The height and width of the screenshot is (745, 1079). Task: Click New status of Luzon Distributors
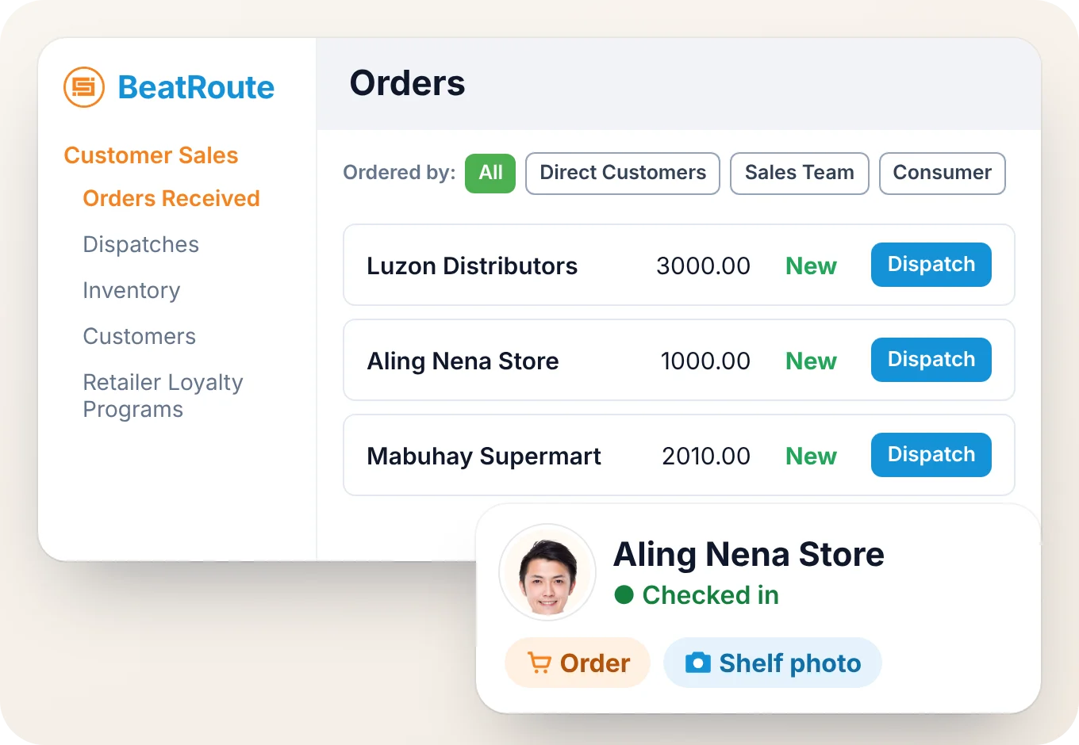pyautogui.click(x=811, y=266)
